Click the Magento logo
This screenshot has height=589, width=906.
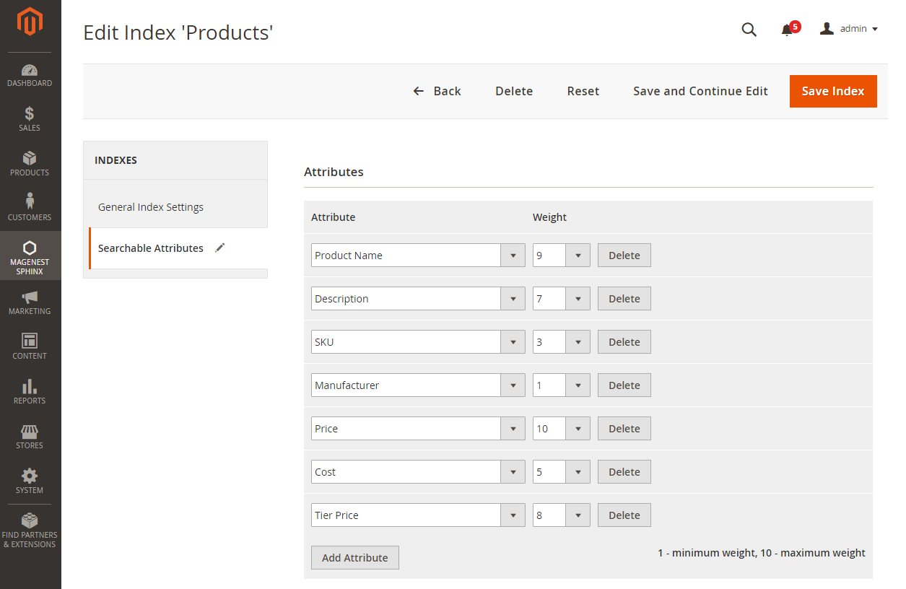pyautogui.click(x=30, y=22)
